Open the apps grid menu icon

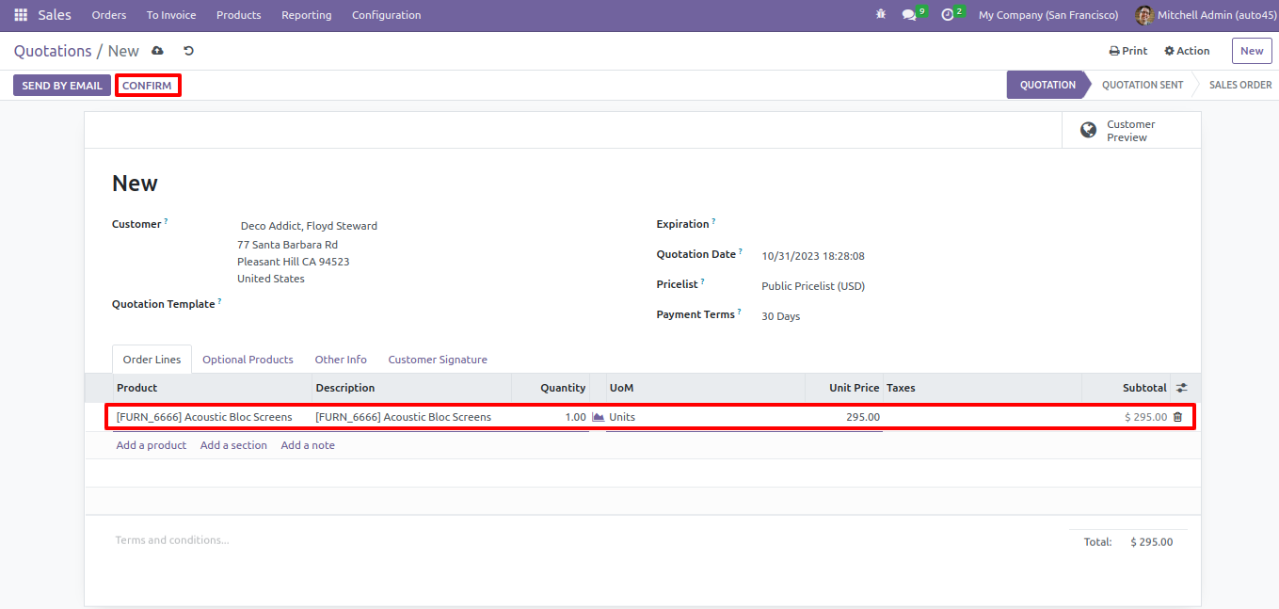[x=21, y=15]
